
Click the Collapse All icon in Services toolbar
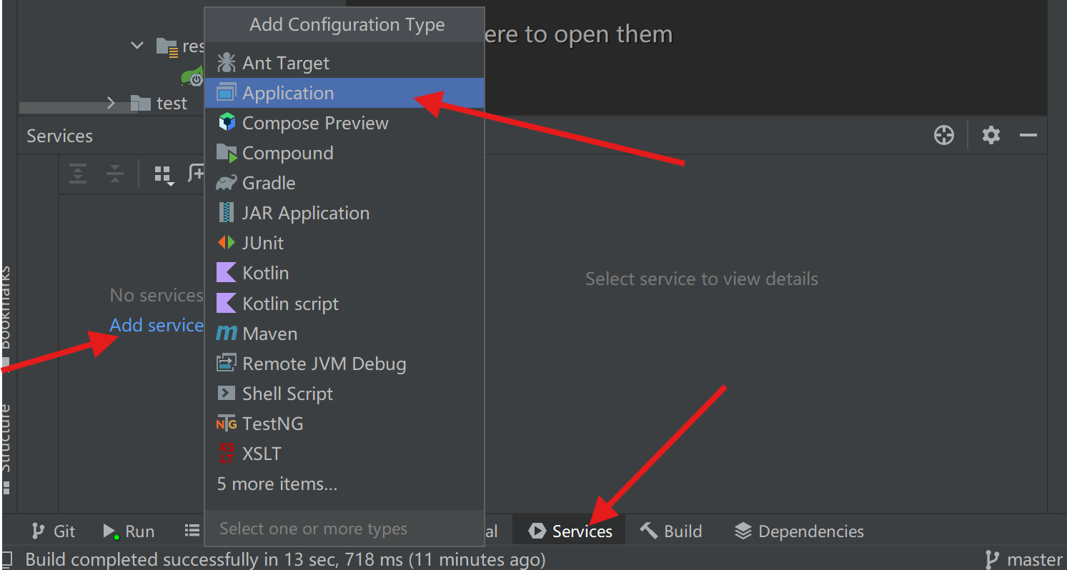tap(115, 174)
